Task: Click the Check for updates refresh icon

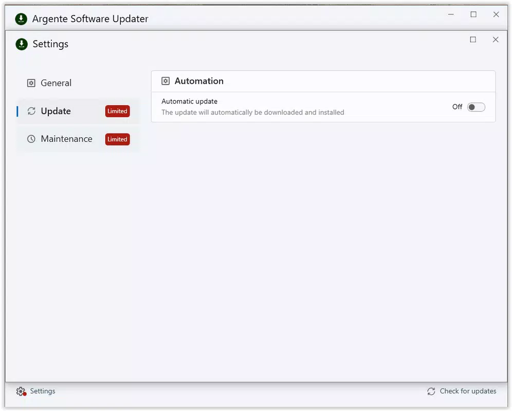Action: click(x=431, y=391)
